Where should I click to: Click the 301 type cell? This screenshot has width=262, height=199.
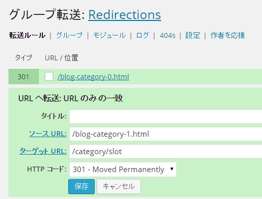point(23,77)
